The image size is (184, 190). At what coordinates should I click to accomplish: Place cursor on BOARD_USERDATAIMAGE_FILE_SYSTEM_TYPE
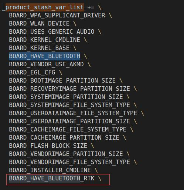click(73, 113)
